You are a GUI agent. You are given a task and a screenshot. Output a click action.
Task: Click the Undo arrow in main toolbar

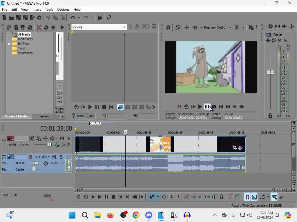pos(73,18)
